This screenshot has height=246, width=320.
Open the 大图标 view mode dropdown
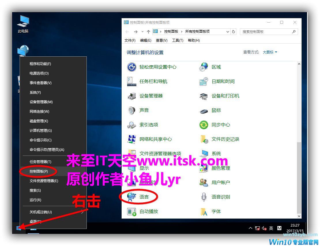pos(270,52)
